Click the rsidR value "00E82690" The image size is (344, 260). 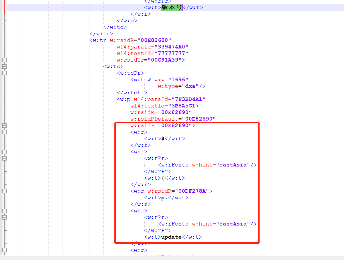155,40
